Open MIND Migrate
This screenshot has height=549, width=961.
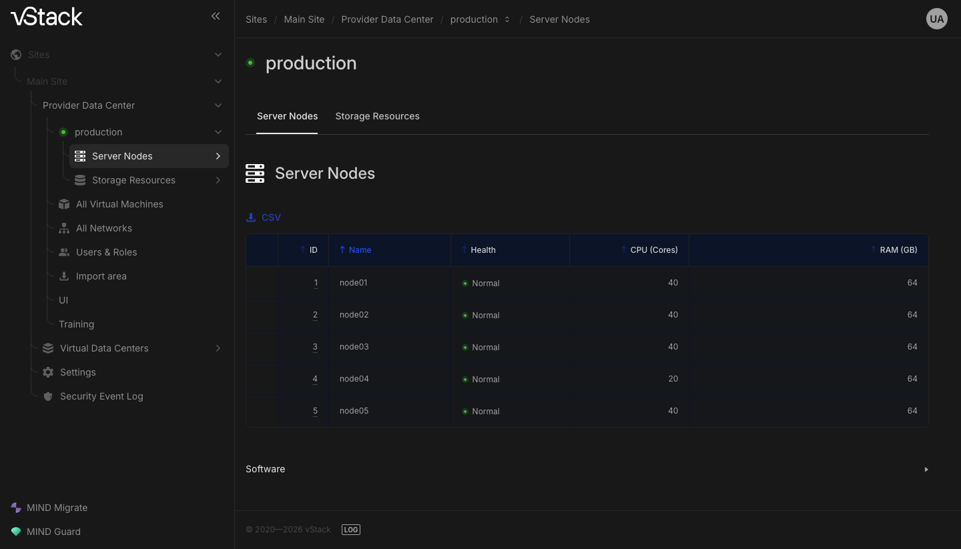click(x=57, y=508)
